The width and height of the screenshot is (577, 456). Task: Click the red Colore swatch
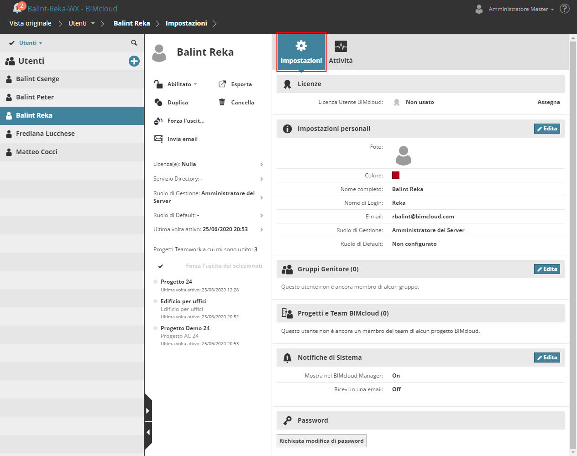[396, 175]
